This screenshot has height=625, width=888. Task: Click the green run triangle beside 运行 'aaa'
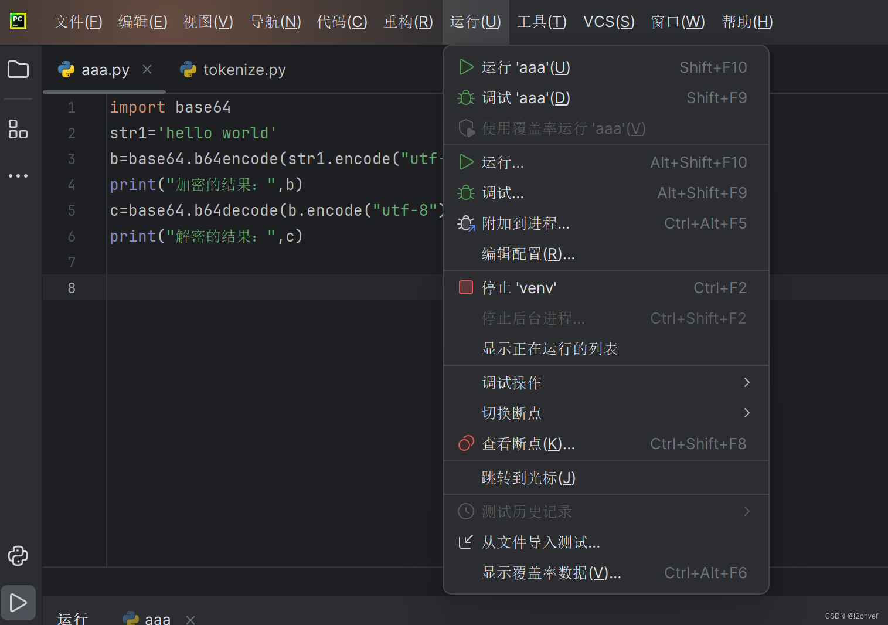(465, 67)
